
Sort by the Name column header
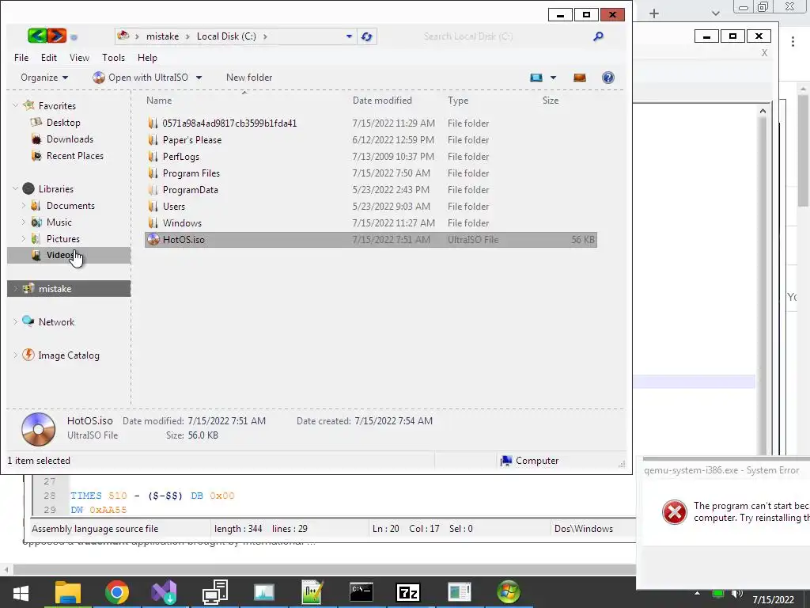point(159,101)
